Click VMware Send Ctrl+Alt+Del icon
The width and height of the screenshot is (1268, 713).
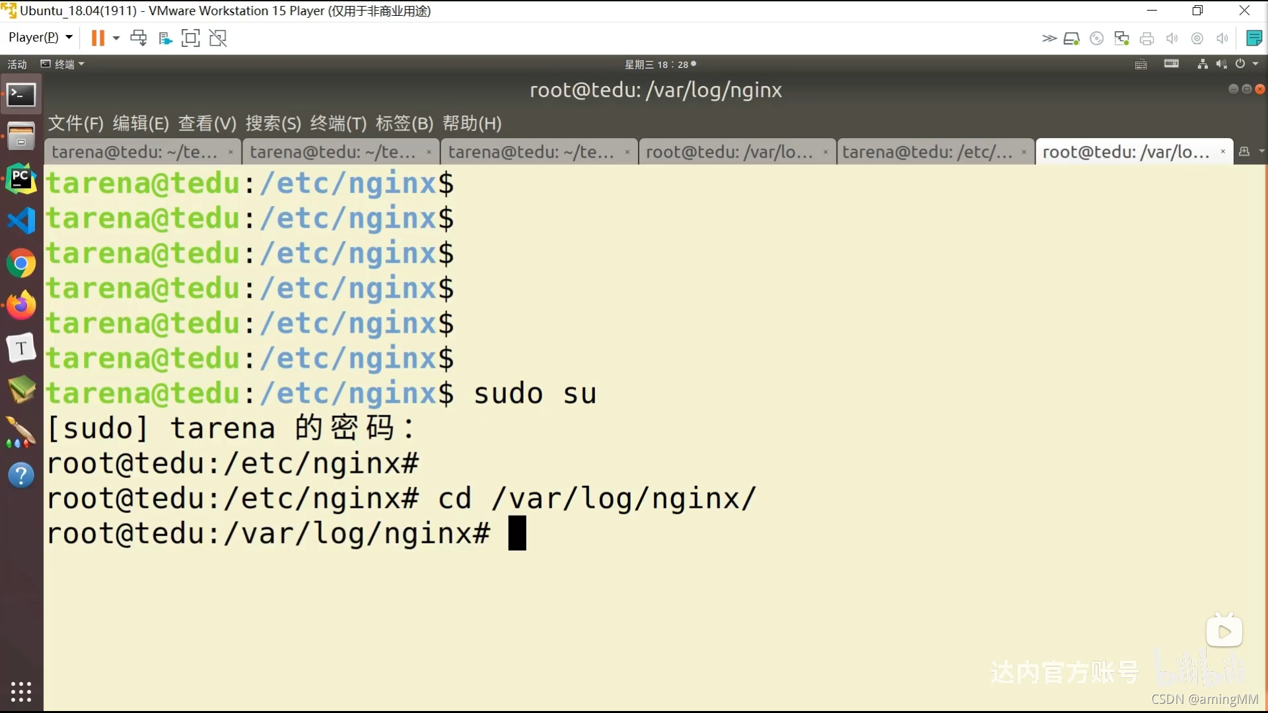138,38
